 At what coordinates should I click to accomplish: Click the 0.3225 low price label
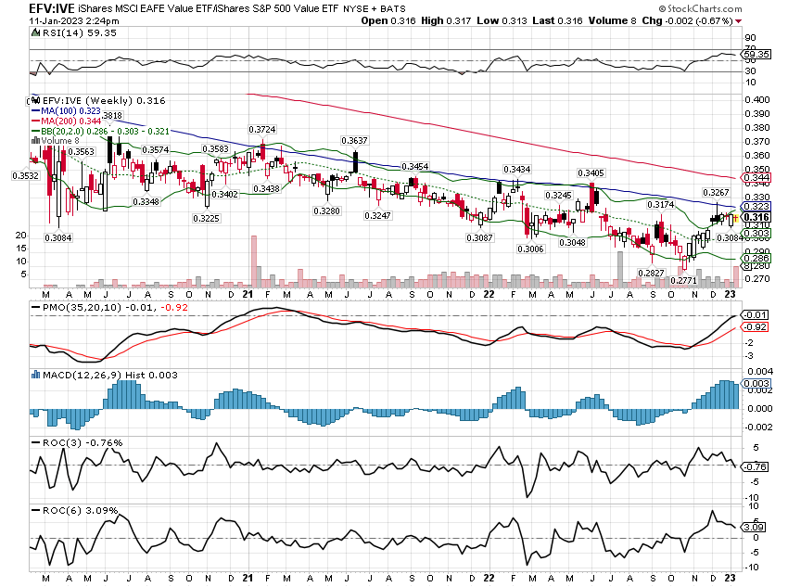point(207,219)
